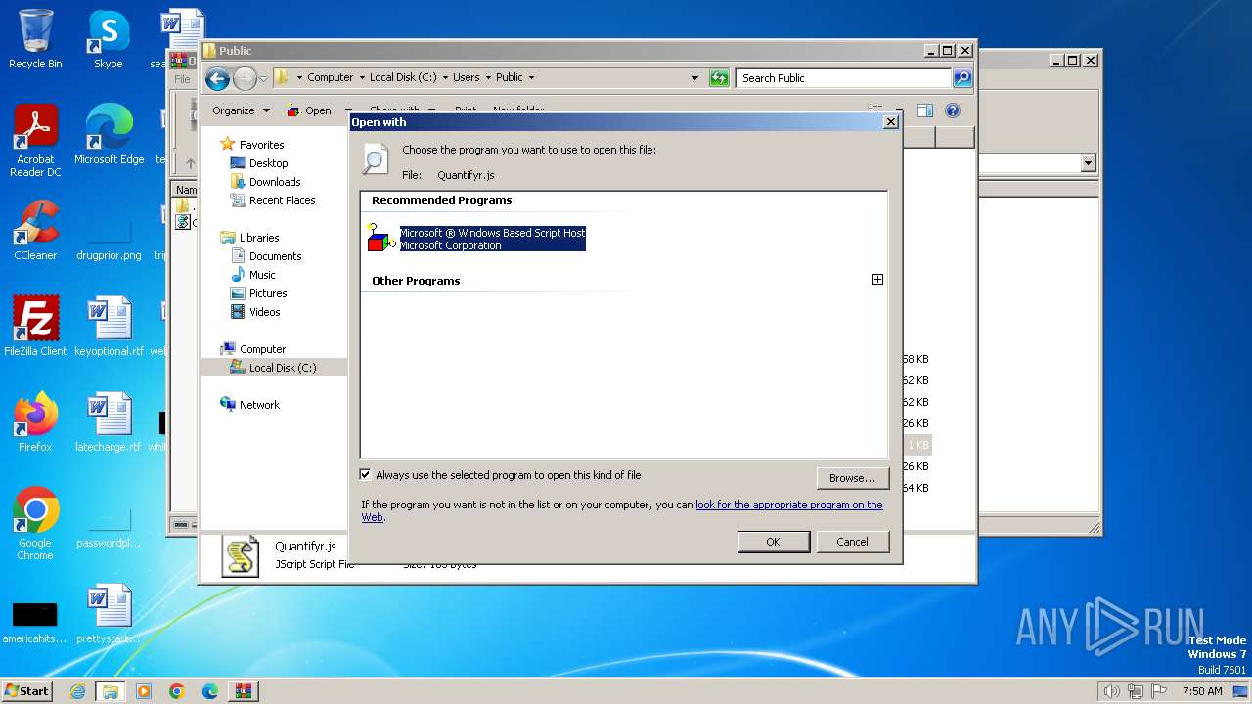This screenshot has height=704, width=1252.
Task: Close the Open with dialog
Action: point(890,122)
